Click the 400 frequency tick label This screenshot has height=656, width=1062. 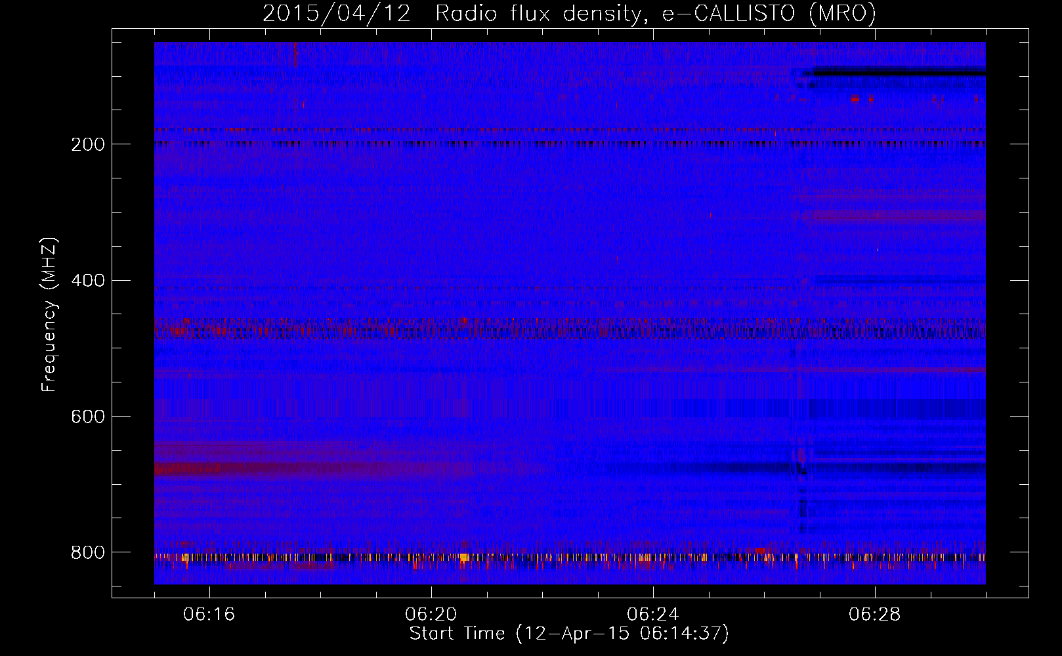[x=87, y=281]
